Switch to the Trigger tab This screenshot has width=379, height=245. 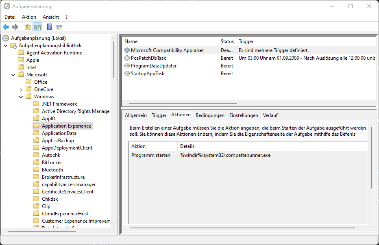pos(159,115)
